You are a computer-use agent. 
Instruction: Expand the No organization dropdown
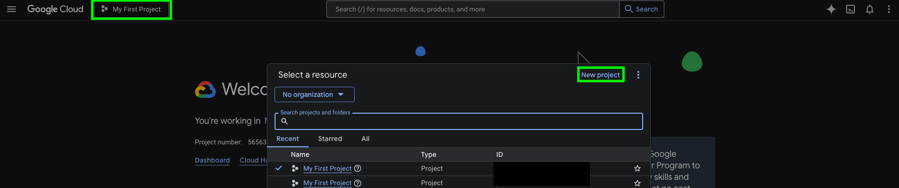[314, 94]
